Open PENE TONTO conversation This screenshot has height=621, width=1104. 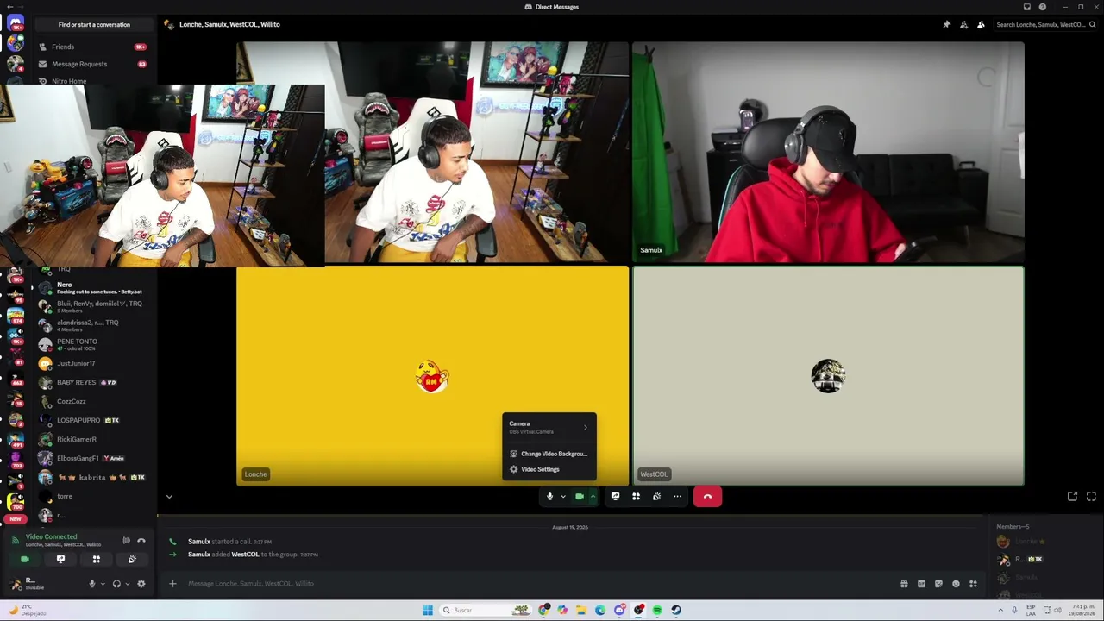point(93,344)
